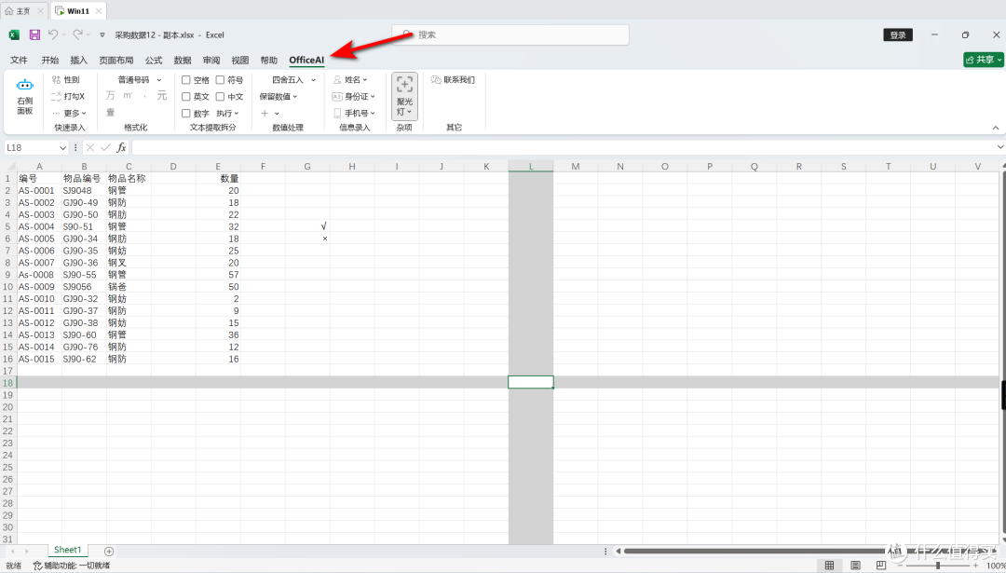The height and width of the screenshot is (573, 1006).
Task: Open the 保留数值 dropdown
Action: click(x=279, y=96)
